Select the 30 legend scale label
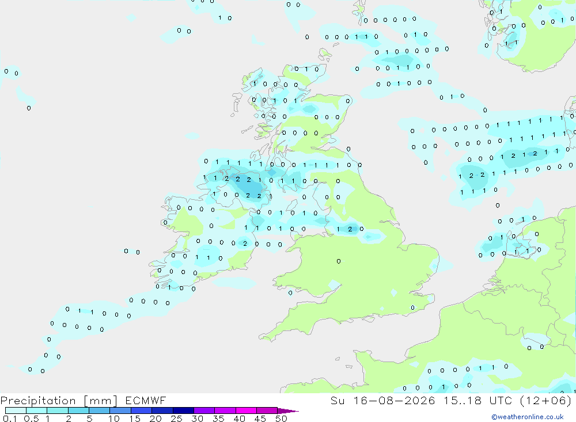Screen dimensions: 576x422 tap(198, 419)
